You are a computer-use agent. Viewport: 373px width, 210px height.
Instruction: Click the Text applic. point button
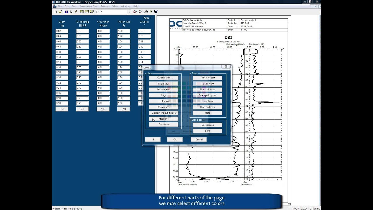[207, 95]
